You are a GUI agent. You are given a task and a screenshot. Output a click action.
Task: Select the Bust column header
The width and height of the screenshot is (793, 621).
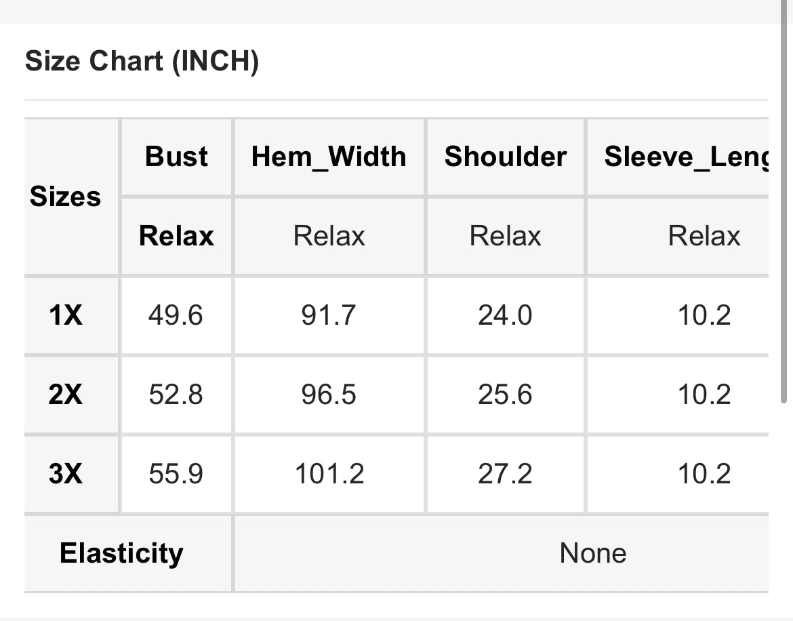[x=176, y=157]
